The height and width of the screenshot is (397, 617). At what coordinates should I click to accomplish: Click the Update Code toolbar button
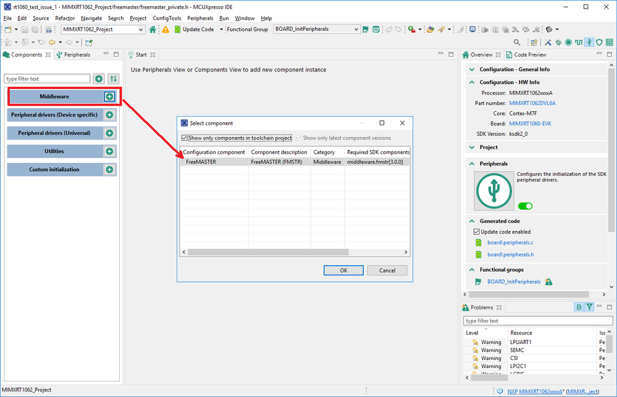pyautogui.click(x=195, y=30)
